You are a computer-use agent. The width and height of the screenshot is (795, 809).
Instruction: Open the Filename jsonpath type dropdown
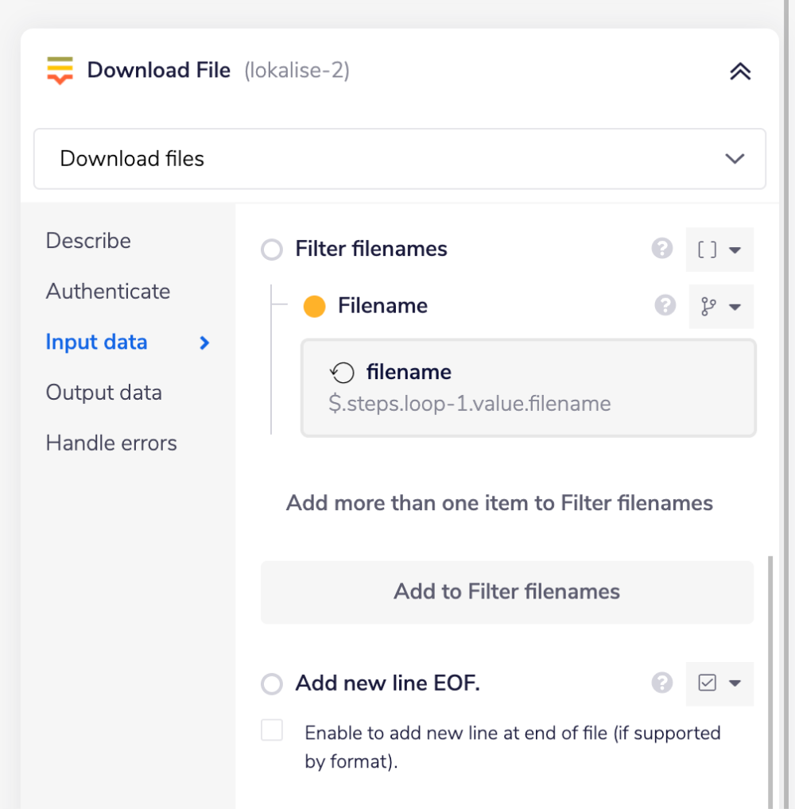click(720, 307)
